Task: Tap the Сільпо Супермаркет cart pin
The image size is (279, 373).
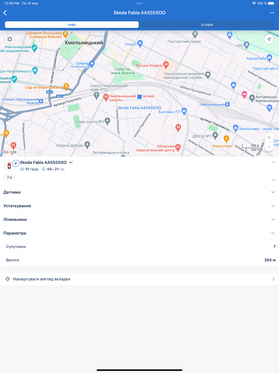Action: coord(92,64)
